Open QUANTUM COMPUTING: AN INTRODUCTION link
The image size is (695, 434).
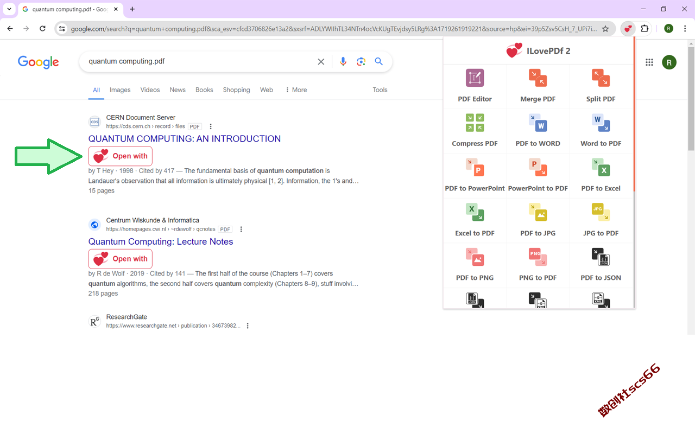[185, 139]
